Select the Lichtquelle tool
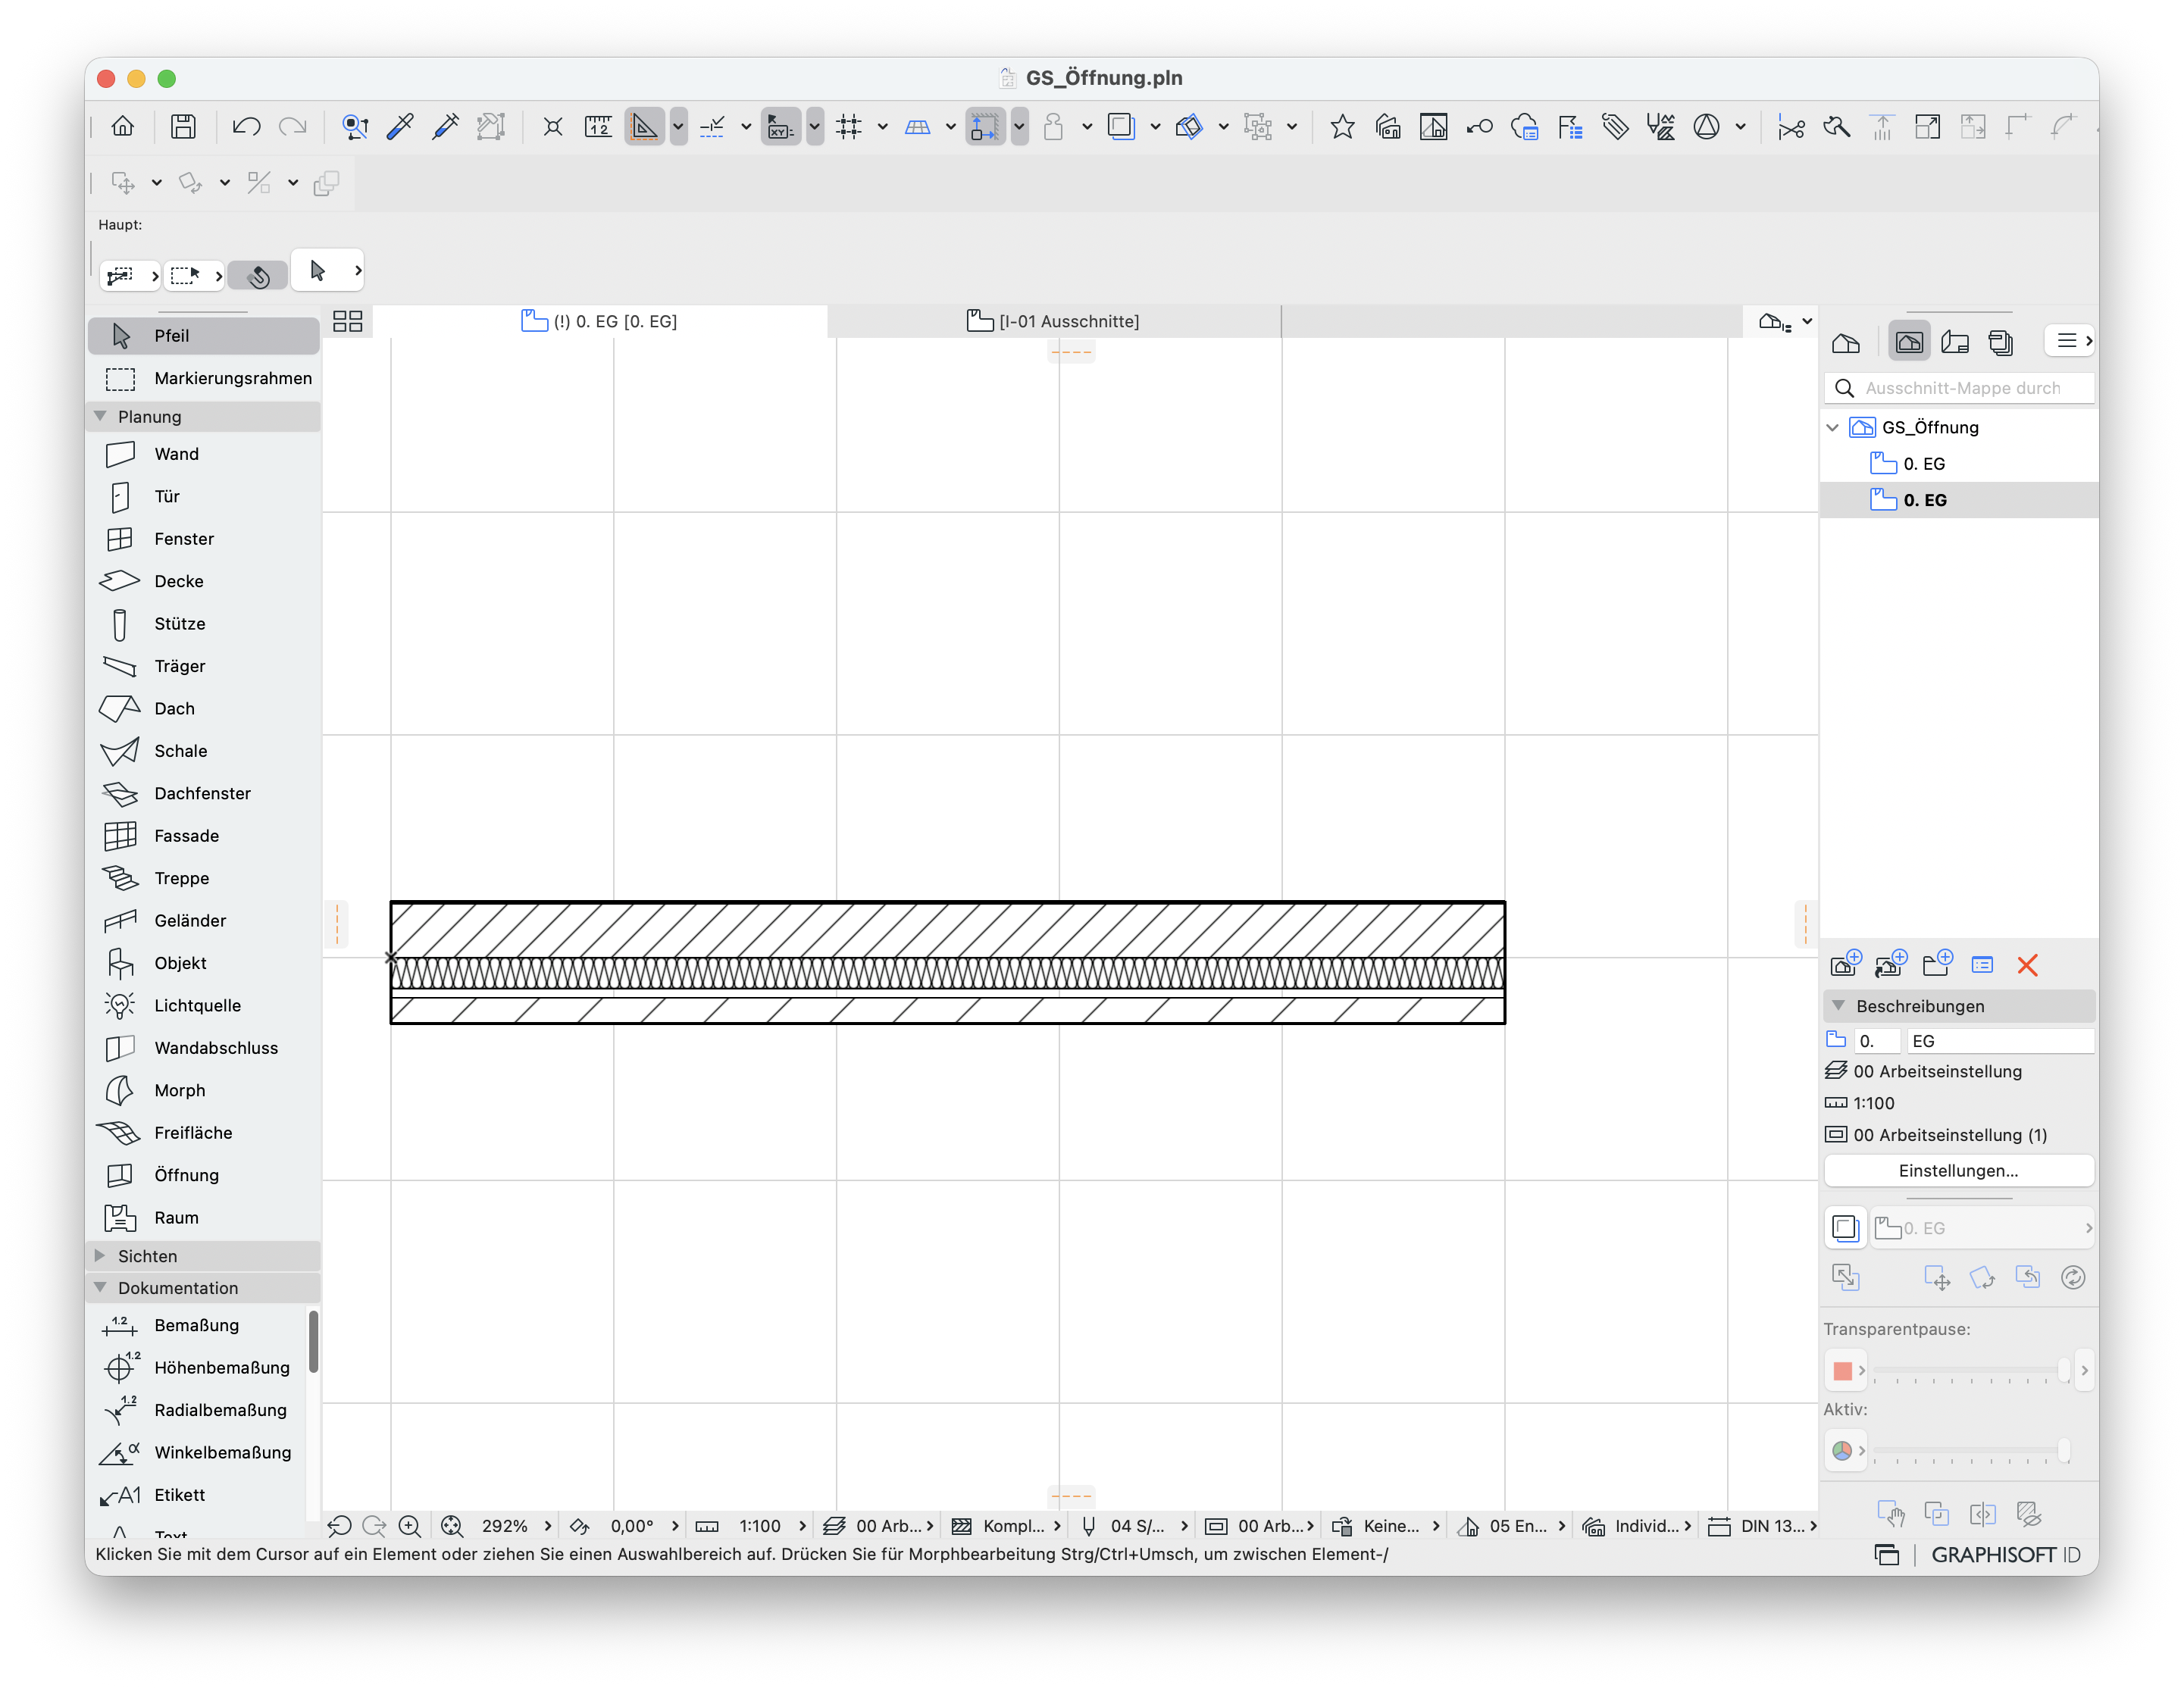Image resolution: width=2184 pixels, height=1688 pixels. 203,1006
